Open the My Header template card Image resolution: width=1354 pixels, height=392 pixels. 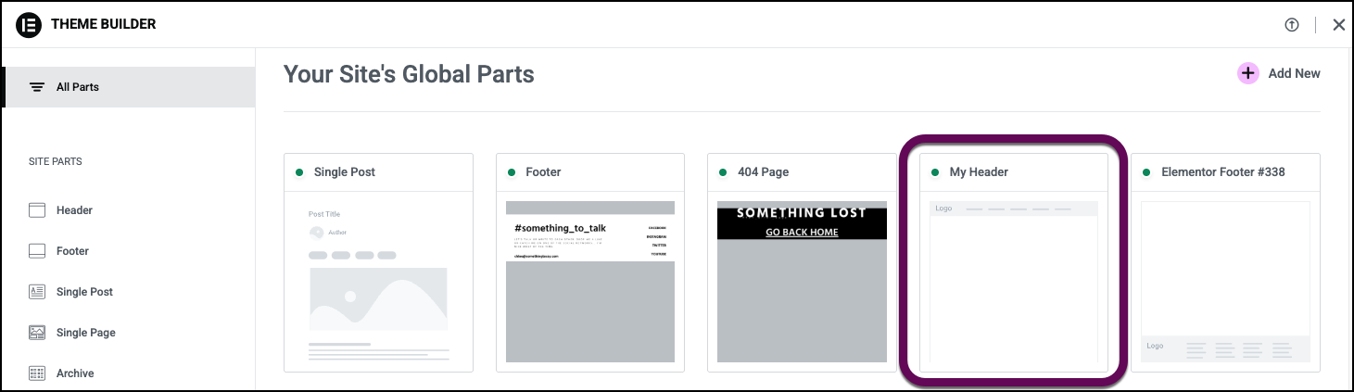(1013, 281)
